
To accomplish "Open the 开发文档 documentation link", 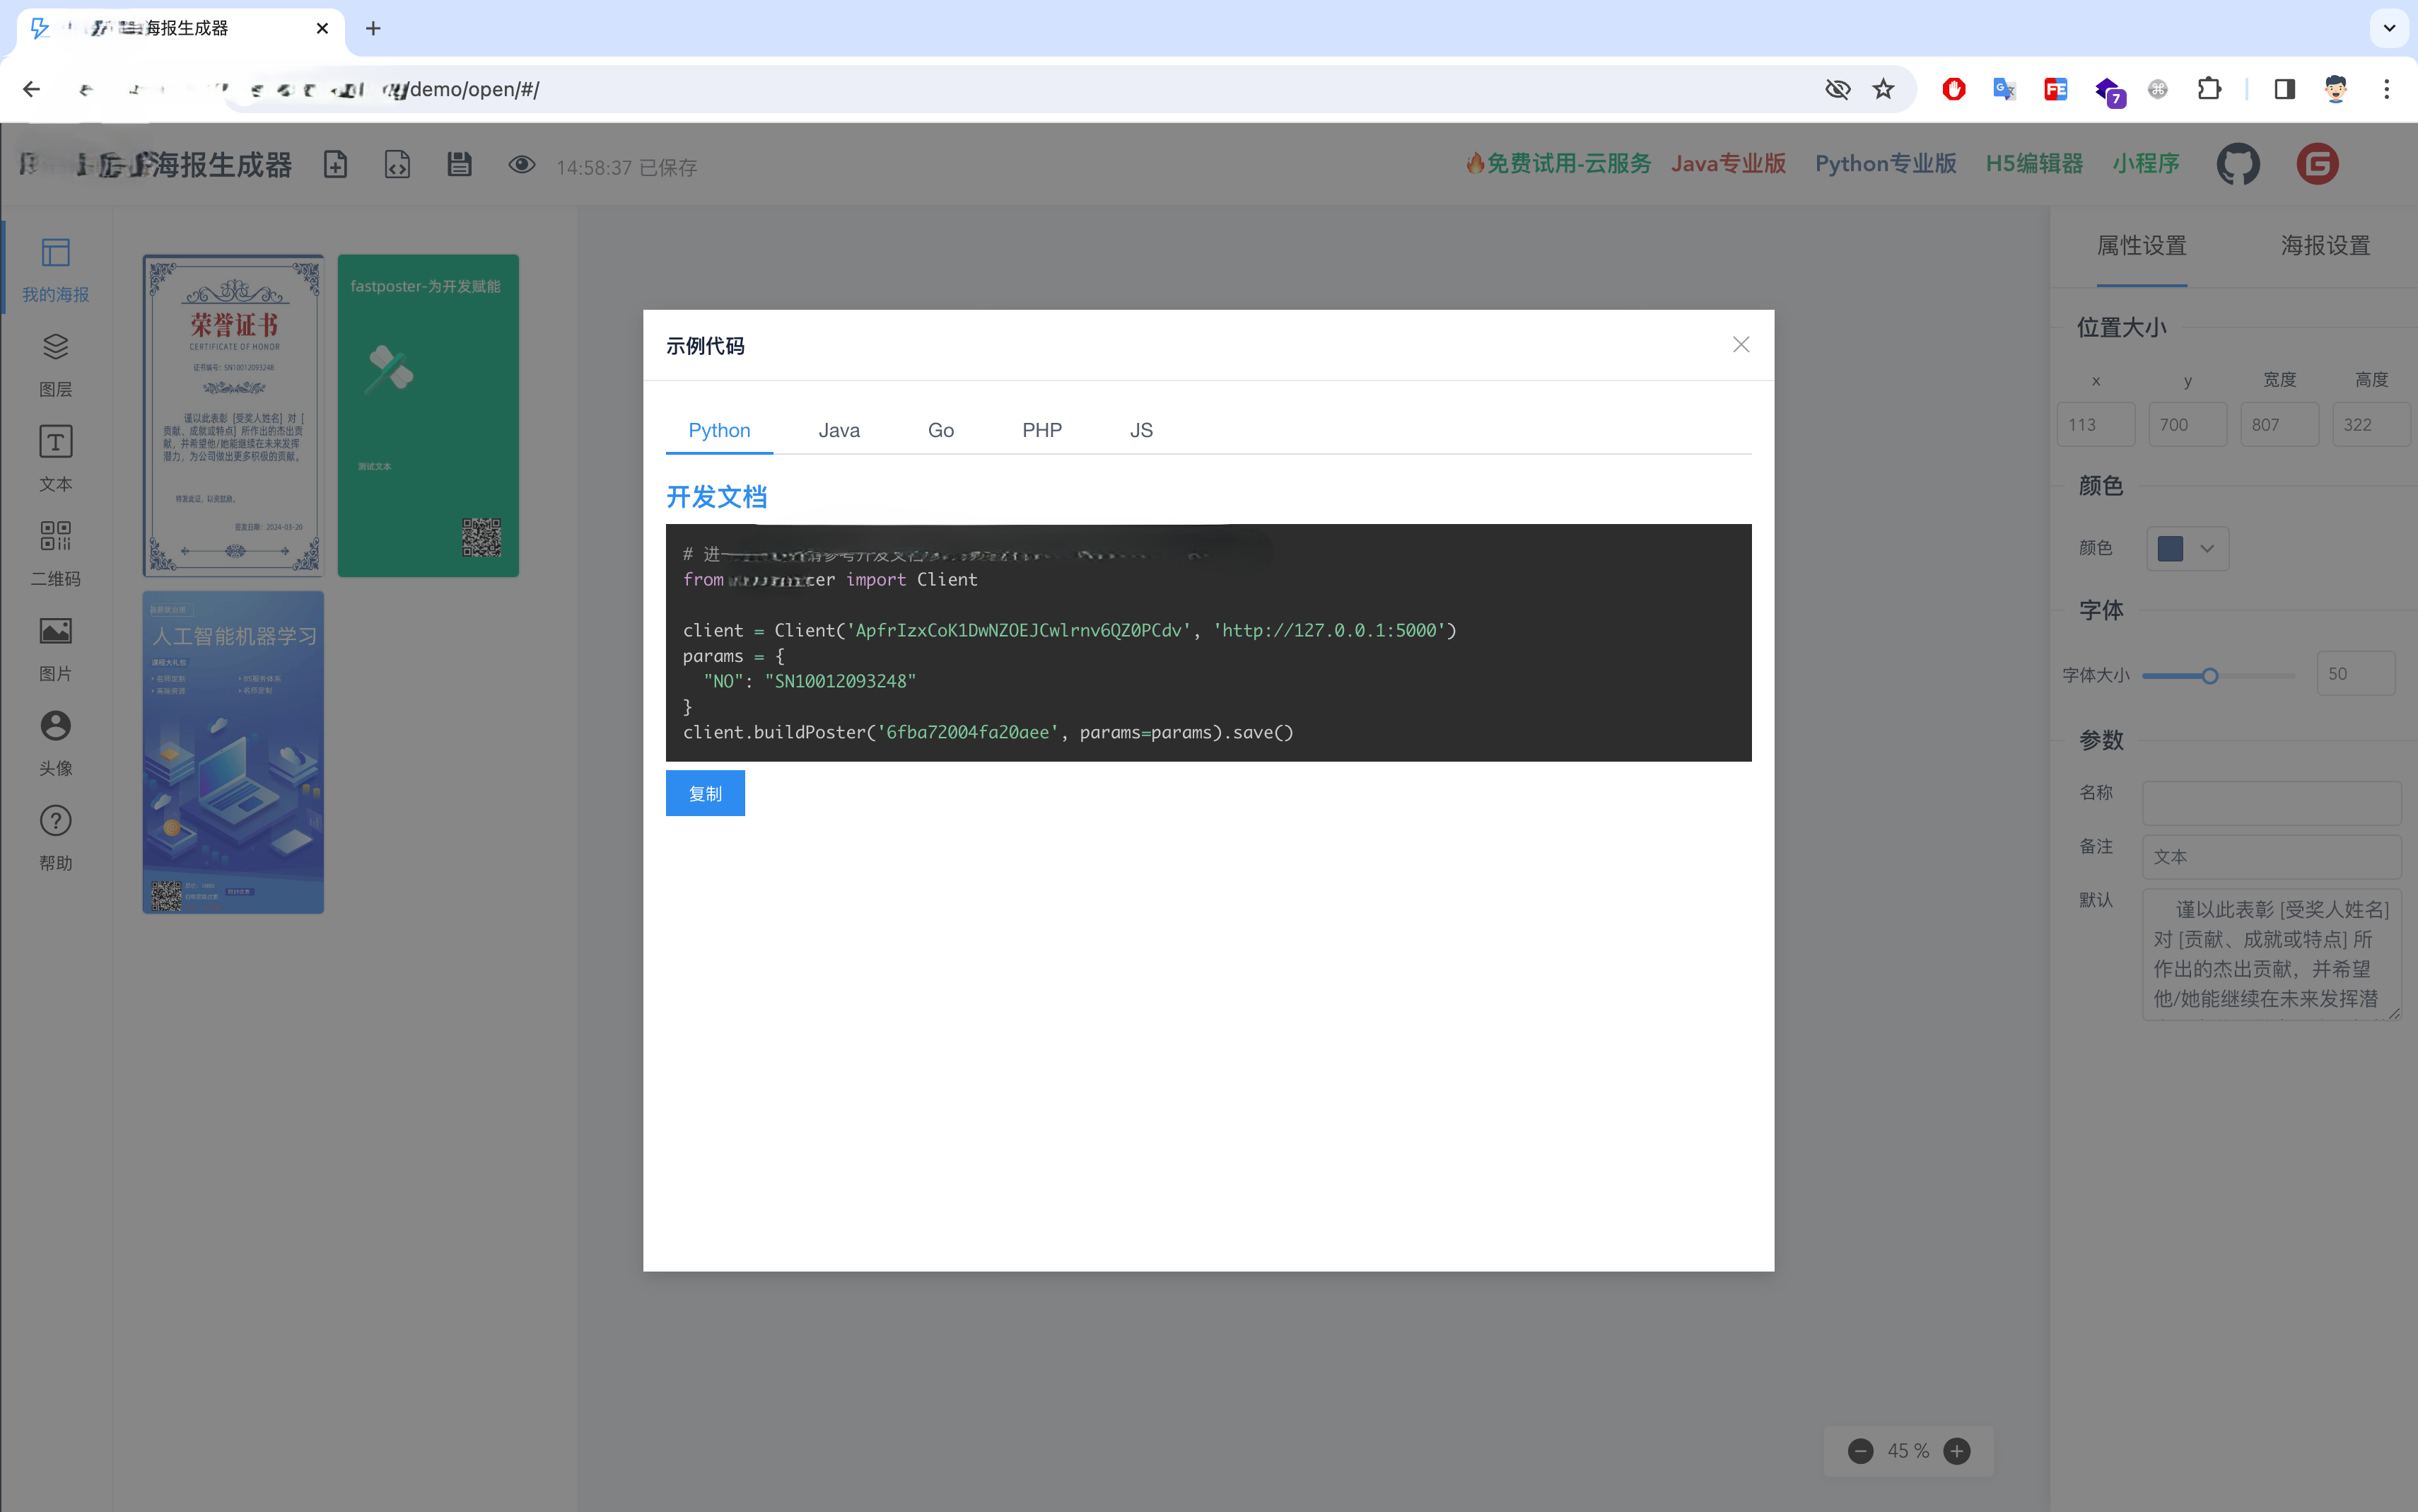I will [x=716, y=497].
